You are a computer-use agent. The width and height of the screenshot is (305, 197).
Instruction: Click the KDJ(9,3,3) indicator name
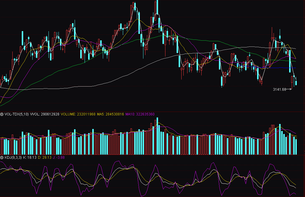(x=13, y=158)
